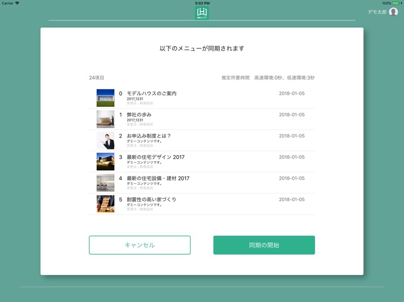The width and height of the screenshot is (404, 302).
Task: Select the 最新の住宅デザイン 2017 title
Action: pos(156,157)
